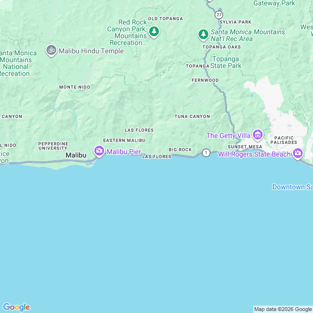The width and height of the screenshot is (313, 313).
Task: Click the MONTE NIDO label
Action: coord(75,87)
